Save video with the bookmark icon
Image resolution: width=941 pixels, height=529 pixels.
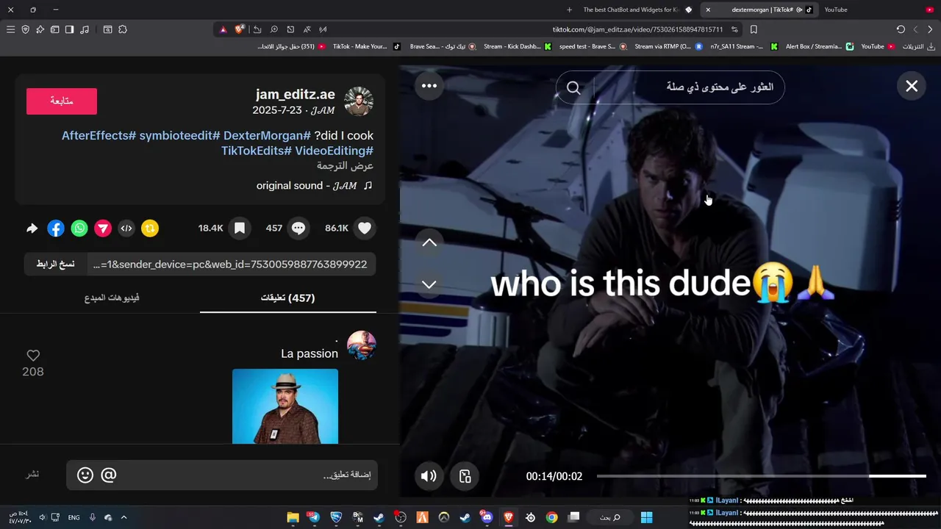click(240, 228)
